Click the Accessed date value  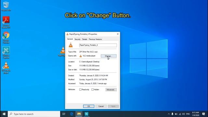(x=93, y=84)
